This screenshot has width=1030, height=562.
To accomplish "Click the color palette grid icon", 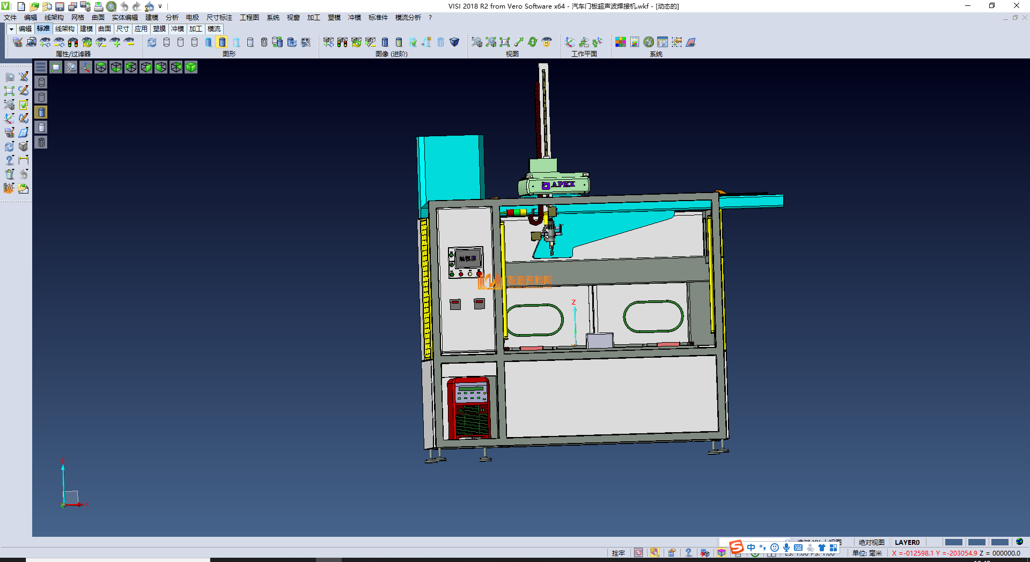I will click(x=621, y=42).
